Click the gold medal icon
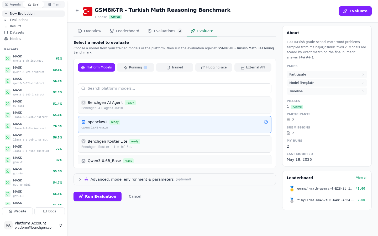This screenshot has height=236, width=378. [x=292, y=189]
